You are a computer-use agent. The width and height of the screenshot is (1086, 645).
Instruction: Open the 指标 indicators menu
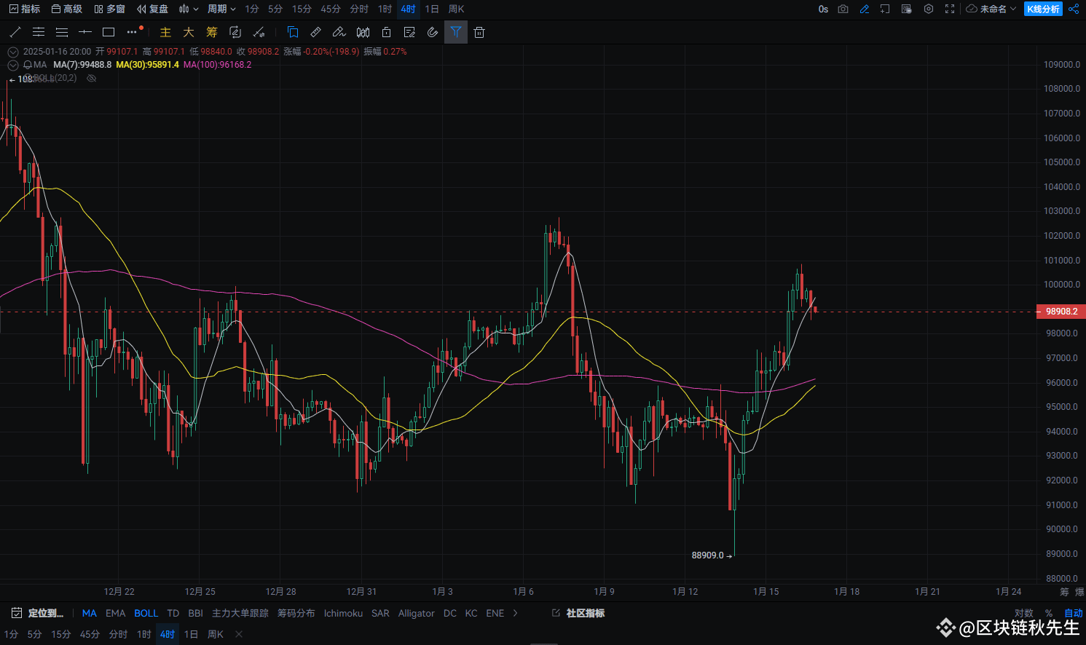25,9
